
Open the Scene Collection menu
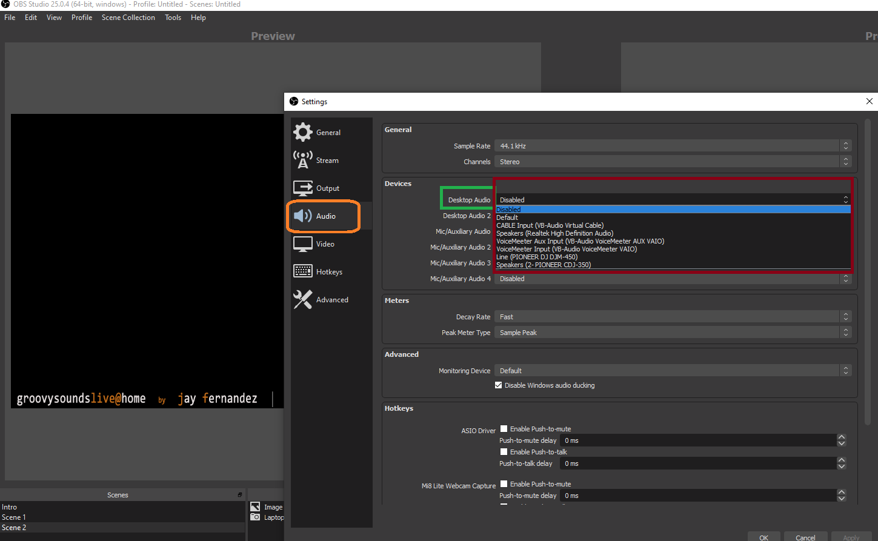click(128, 18)
